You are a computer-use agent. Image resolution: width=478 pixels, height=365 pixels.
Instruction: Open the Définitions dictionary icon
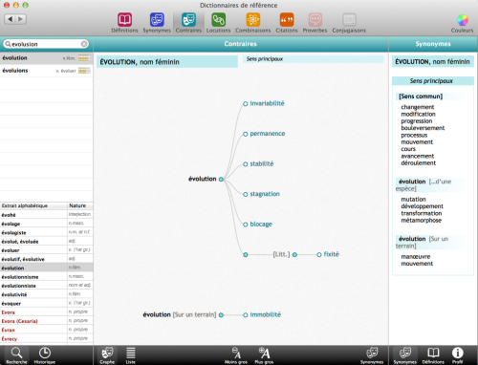[124, 20]
